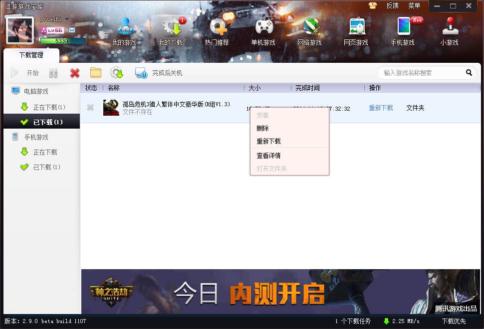Open 单机游戏 gamepad section

click(263, 32)
